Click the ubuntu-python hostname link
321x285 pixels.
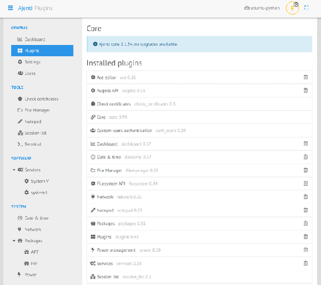click(262, 8)
